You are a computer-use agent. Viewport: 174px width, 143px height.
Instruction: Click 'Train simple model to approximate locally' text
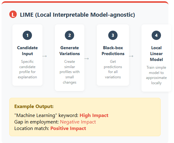(x=156, y=75)
